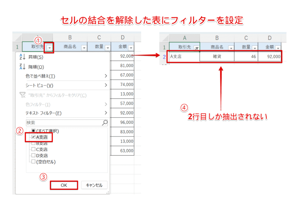The height and width of the screenshot is (204, 295).
Task: Select column C header in right sheet
Action: (246, 38)
